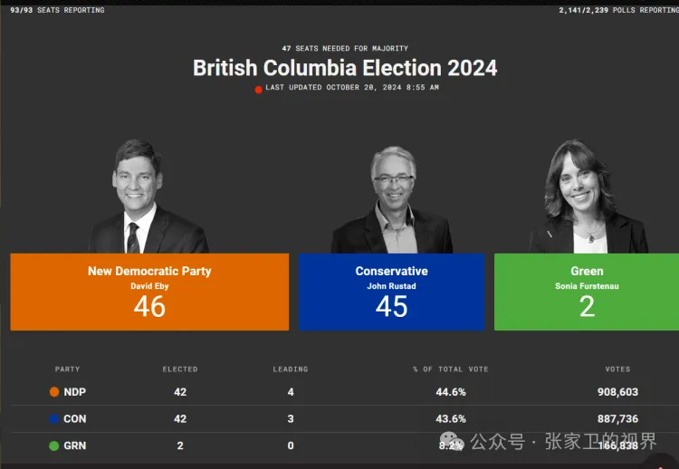
Task: Click the % OF TOTAL VOTE header
Action: pos(450,369)
